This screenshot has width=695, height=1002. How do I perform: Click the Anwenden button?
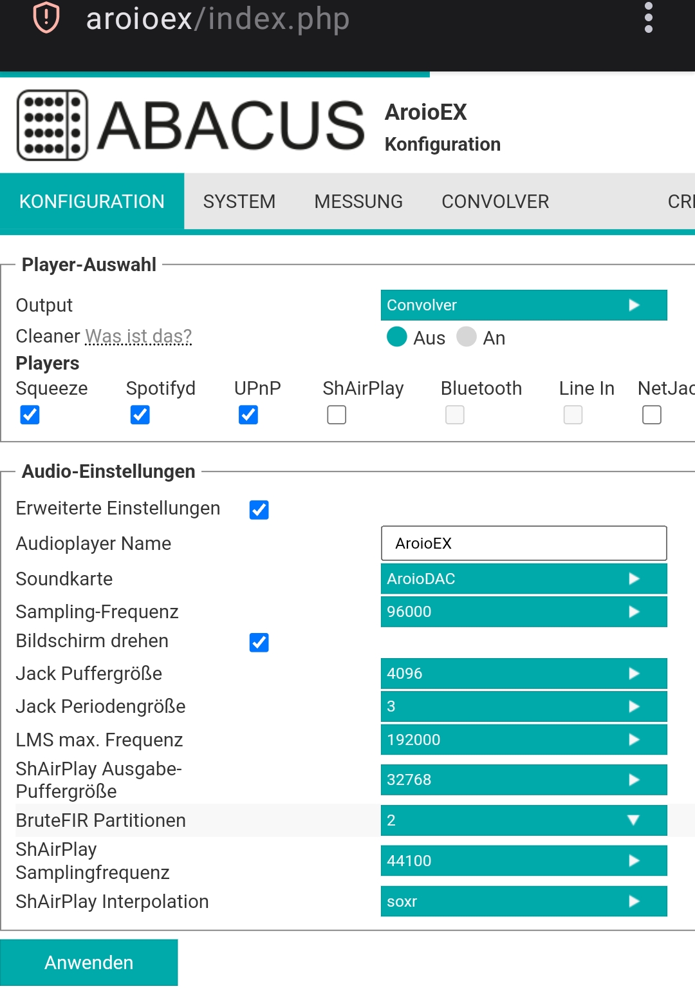tap(89, 963)
